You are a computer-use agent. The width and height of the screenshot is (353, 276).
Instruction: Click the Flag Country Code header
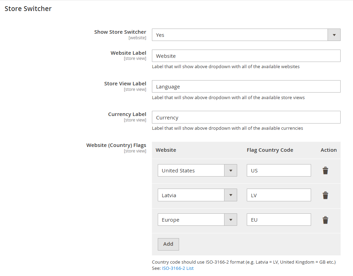pos(270,150)
